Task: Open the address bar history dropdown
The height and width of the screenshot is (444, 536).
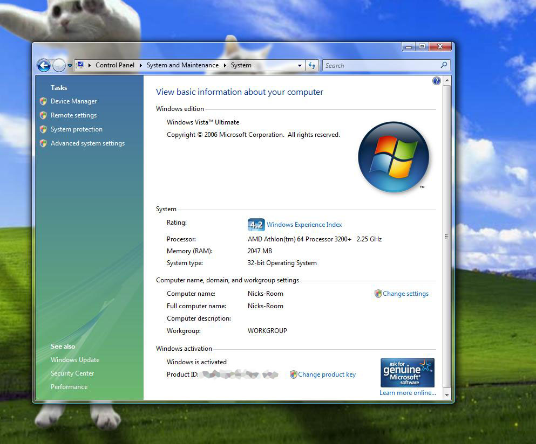Action: coord(300,66)
